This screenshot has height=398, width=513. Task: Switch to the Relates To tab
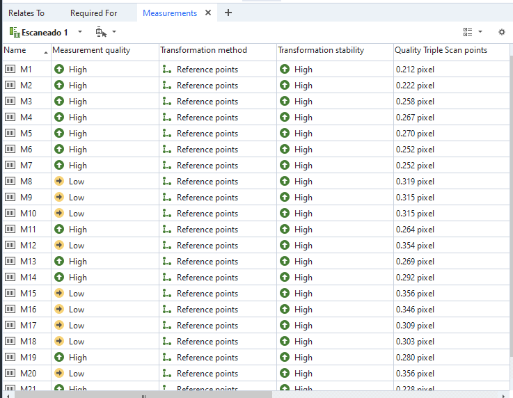click(x=26, y=13)
